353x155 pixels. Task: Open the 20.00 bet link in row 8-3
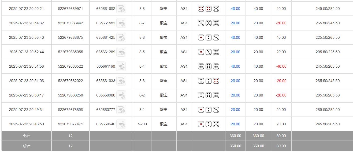235,81
